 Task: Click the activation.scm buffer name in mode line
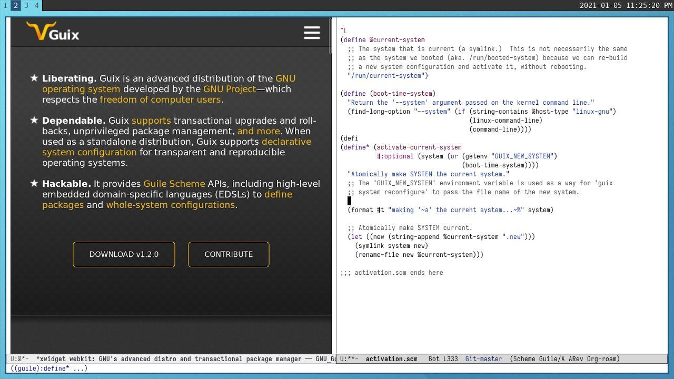391,359
